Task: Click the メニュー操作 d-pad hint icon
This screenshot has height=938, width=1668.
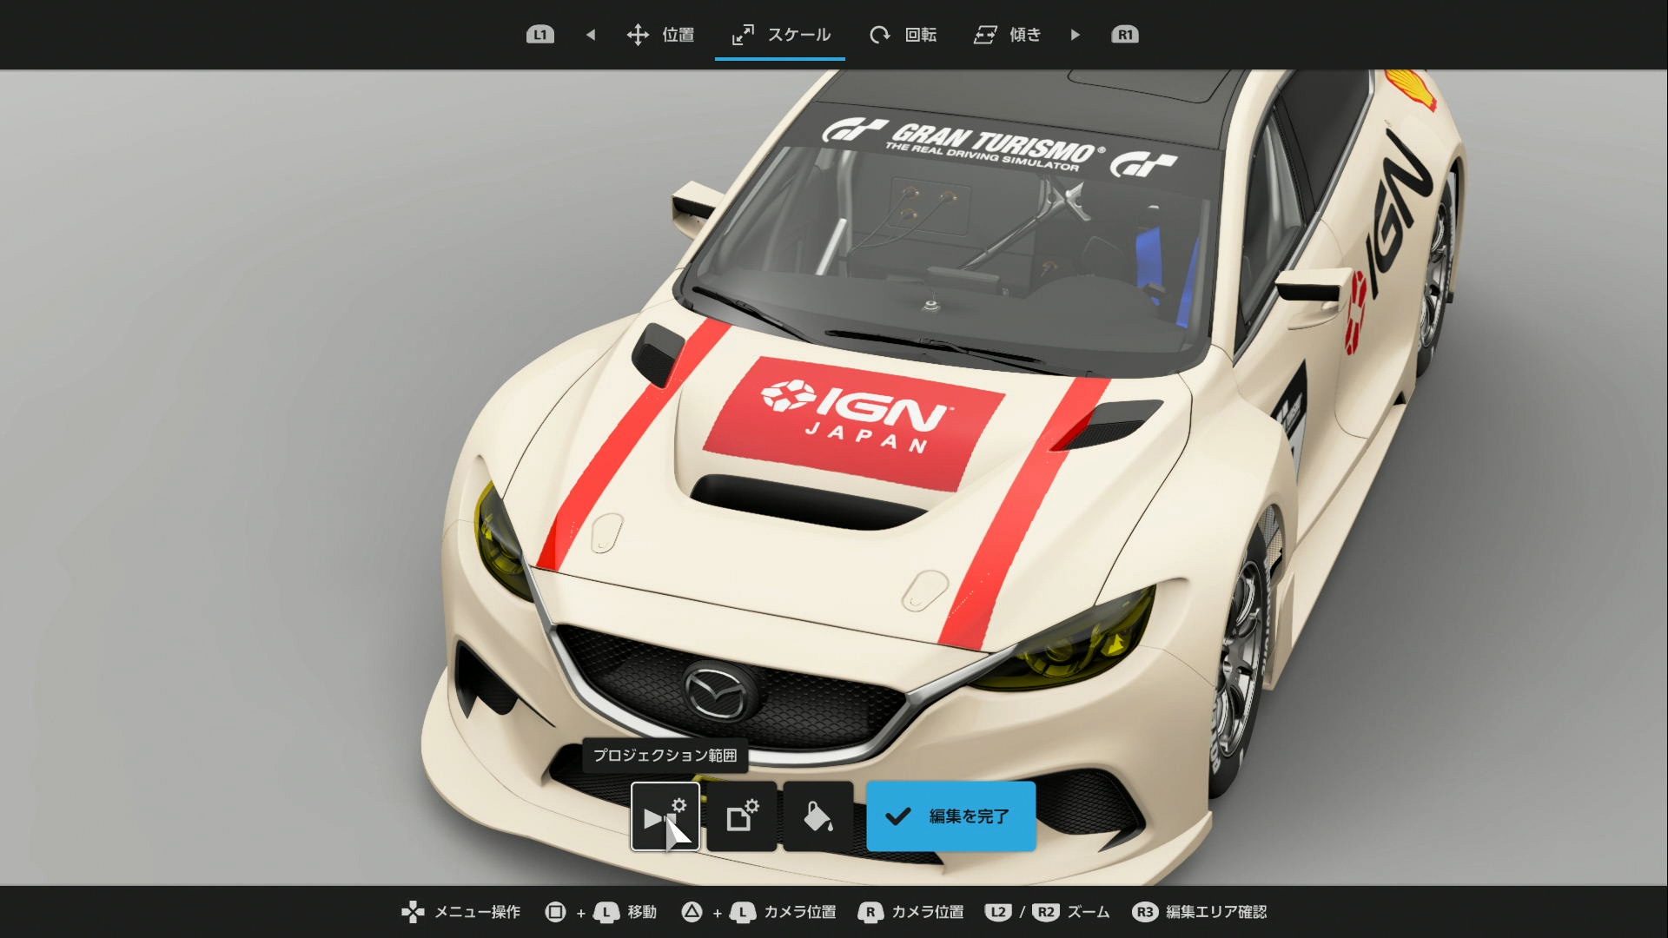Action: [413, 912]
